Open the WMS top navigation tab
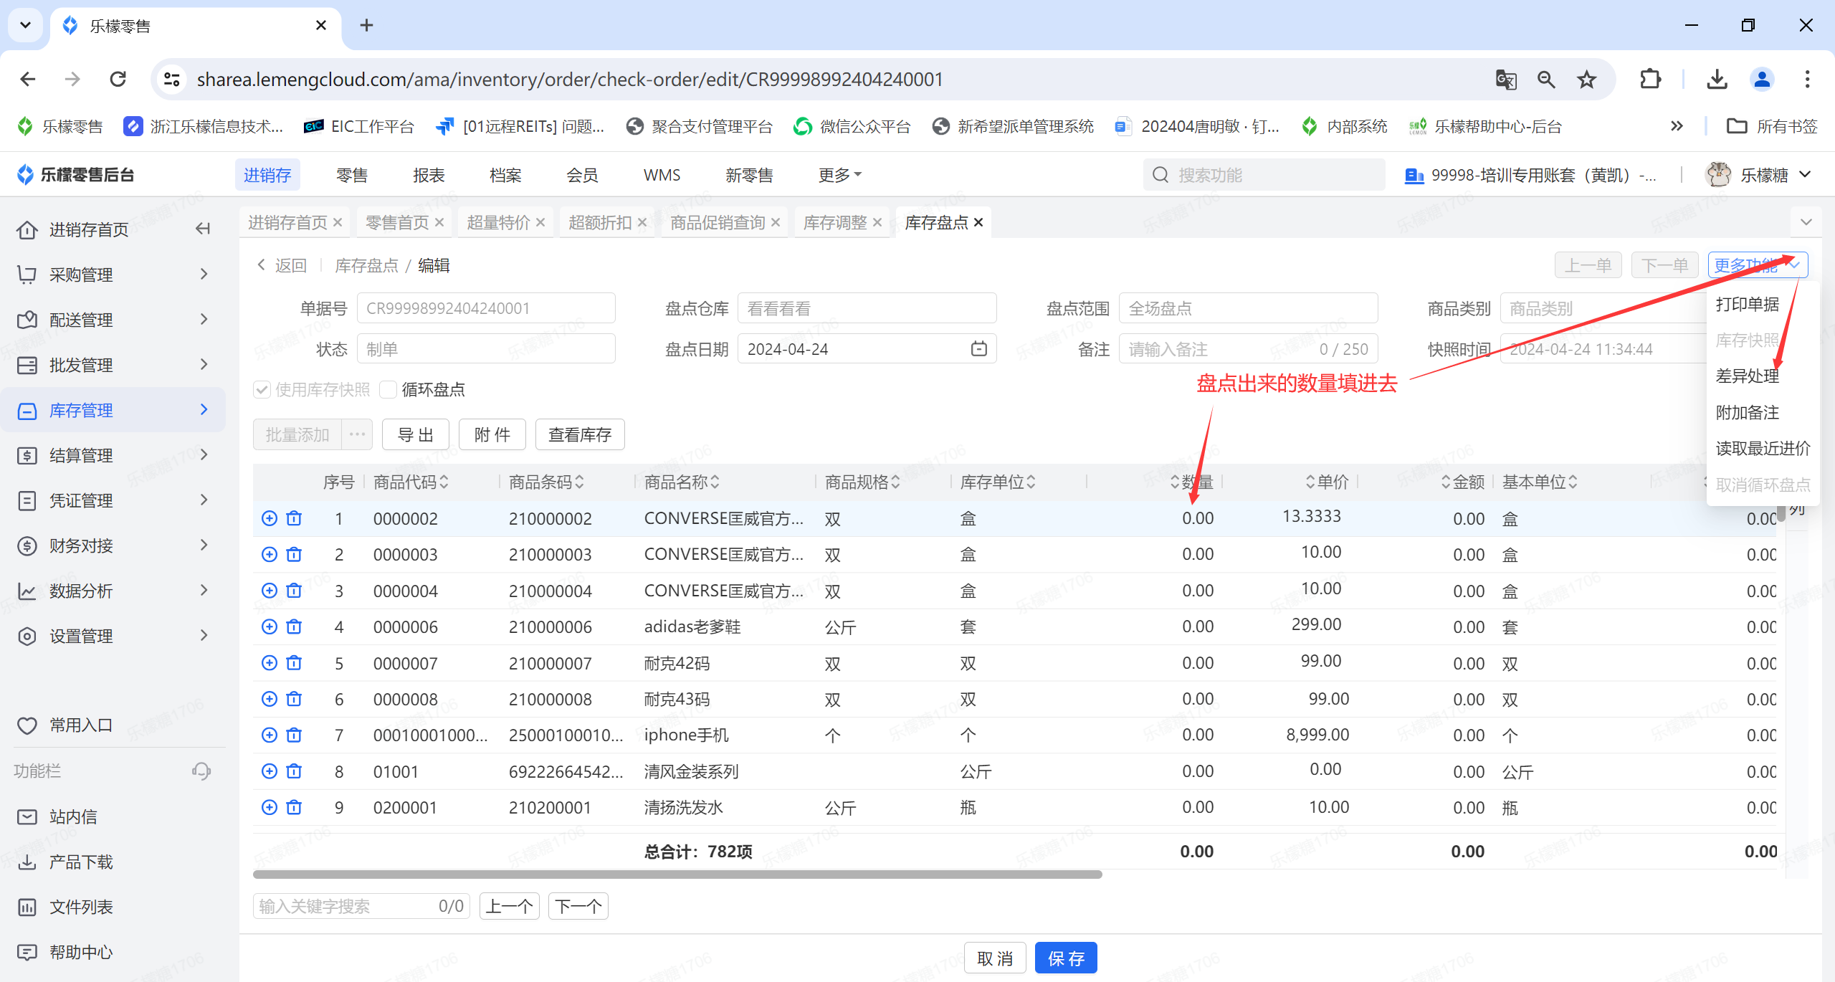Viewport: 1835px width, 982px height. pyautogui.click(x=662, y=175)
